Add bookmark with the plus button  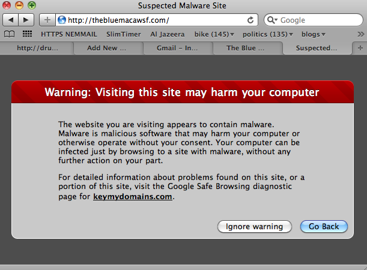[x=47, y=20]
